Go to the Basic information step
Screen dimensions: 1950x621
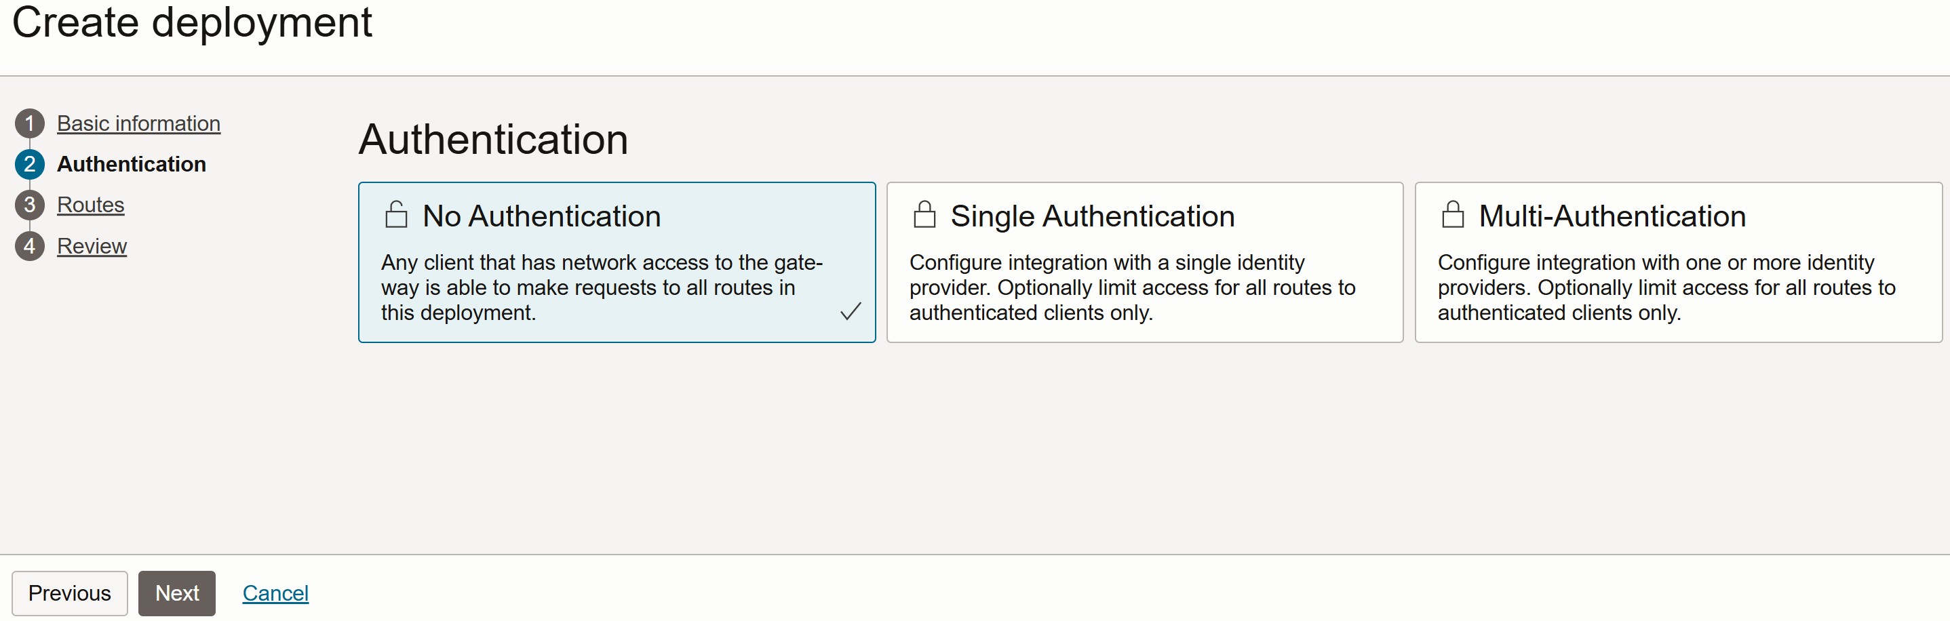[x=138, y=123]
